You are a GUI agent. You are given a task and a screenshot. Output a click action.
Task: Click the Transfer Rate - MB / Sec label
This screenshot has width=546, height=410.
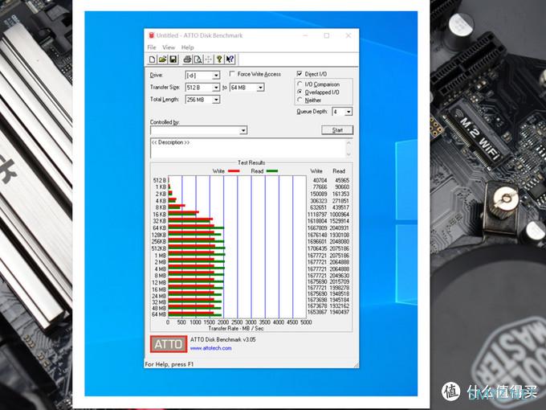point(236,329)
